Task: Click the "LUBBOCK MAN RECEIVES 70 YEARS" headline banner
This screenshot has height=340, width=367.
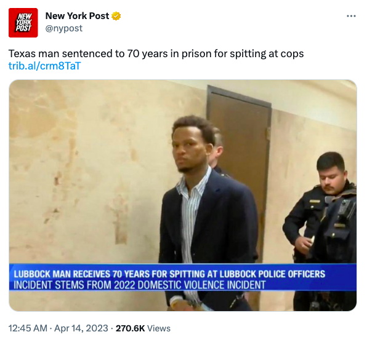Action: click(x=169, y=274)
